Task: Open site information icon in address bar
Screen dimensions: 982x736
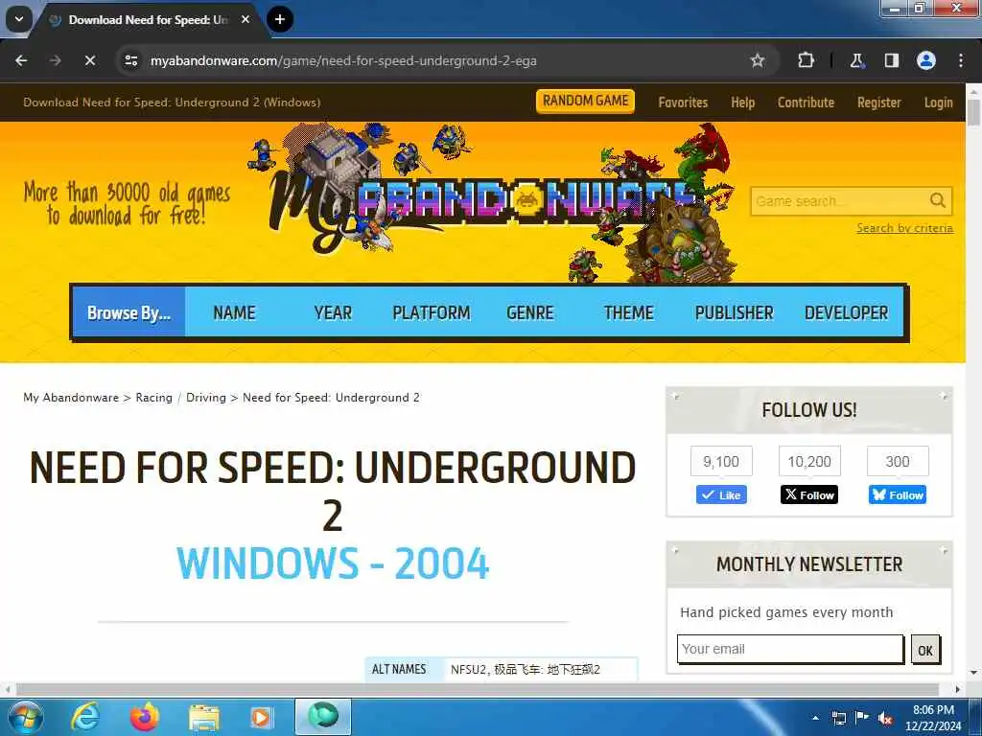Action: (x=131, y=60)
